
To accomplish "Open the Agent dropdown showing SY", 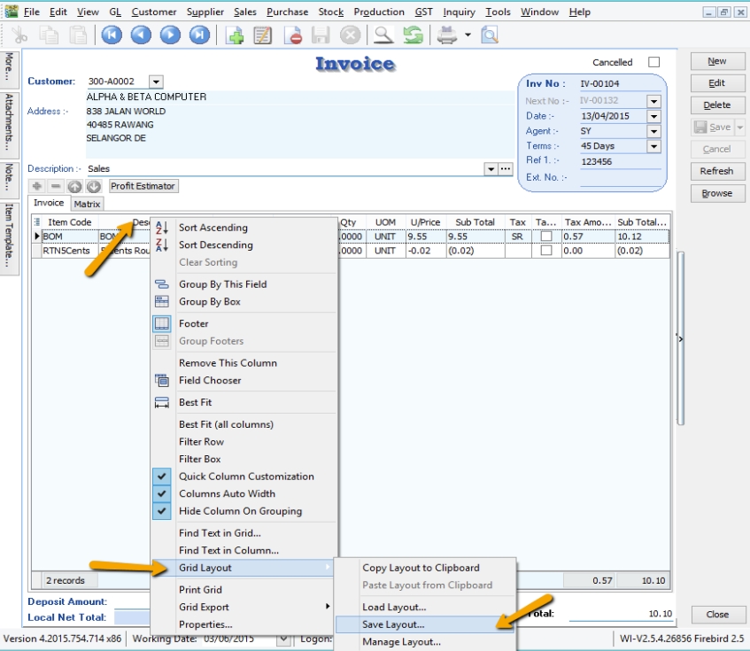I will click(654, 131).
